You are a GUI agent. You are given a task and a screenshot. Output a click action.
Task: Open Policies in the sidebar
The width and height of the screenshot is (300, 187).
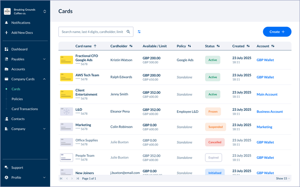tap(17, 99)
